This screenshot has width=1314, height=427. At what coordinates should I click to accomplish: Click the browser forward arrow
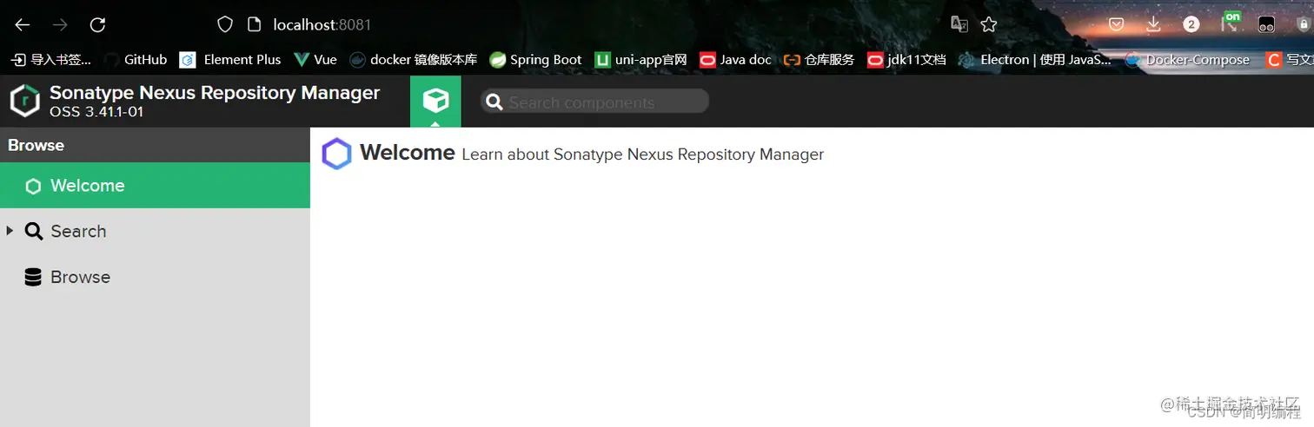coord(60,24)
